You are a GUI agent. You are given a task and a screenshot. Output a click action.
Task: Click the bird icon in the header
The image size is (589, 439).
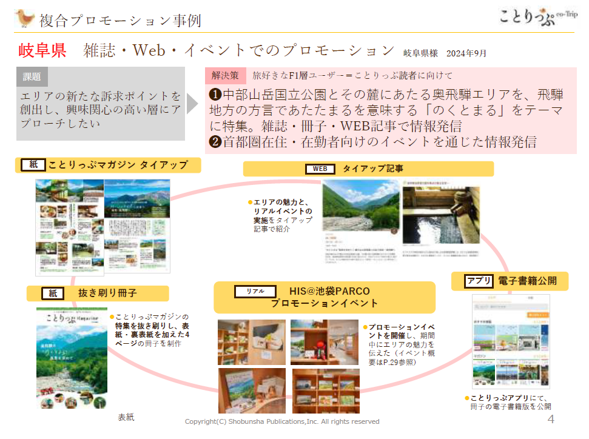tap(25, 18)
